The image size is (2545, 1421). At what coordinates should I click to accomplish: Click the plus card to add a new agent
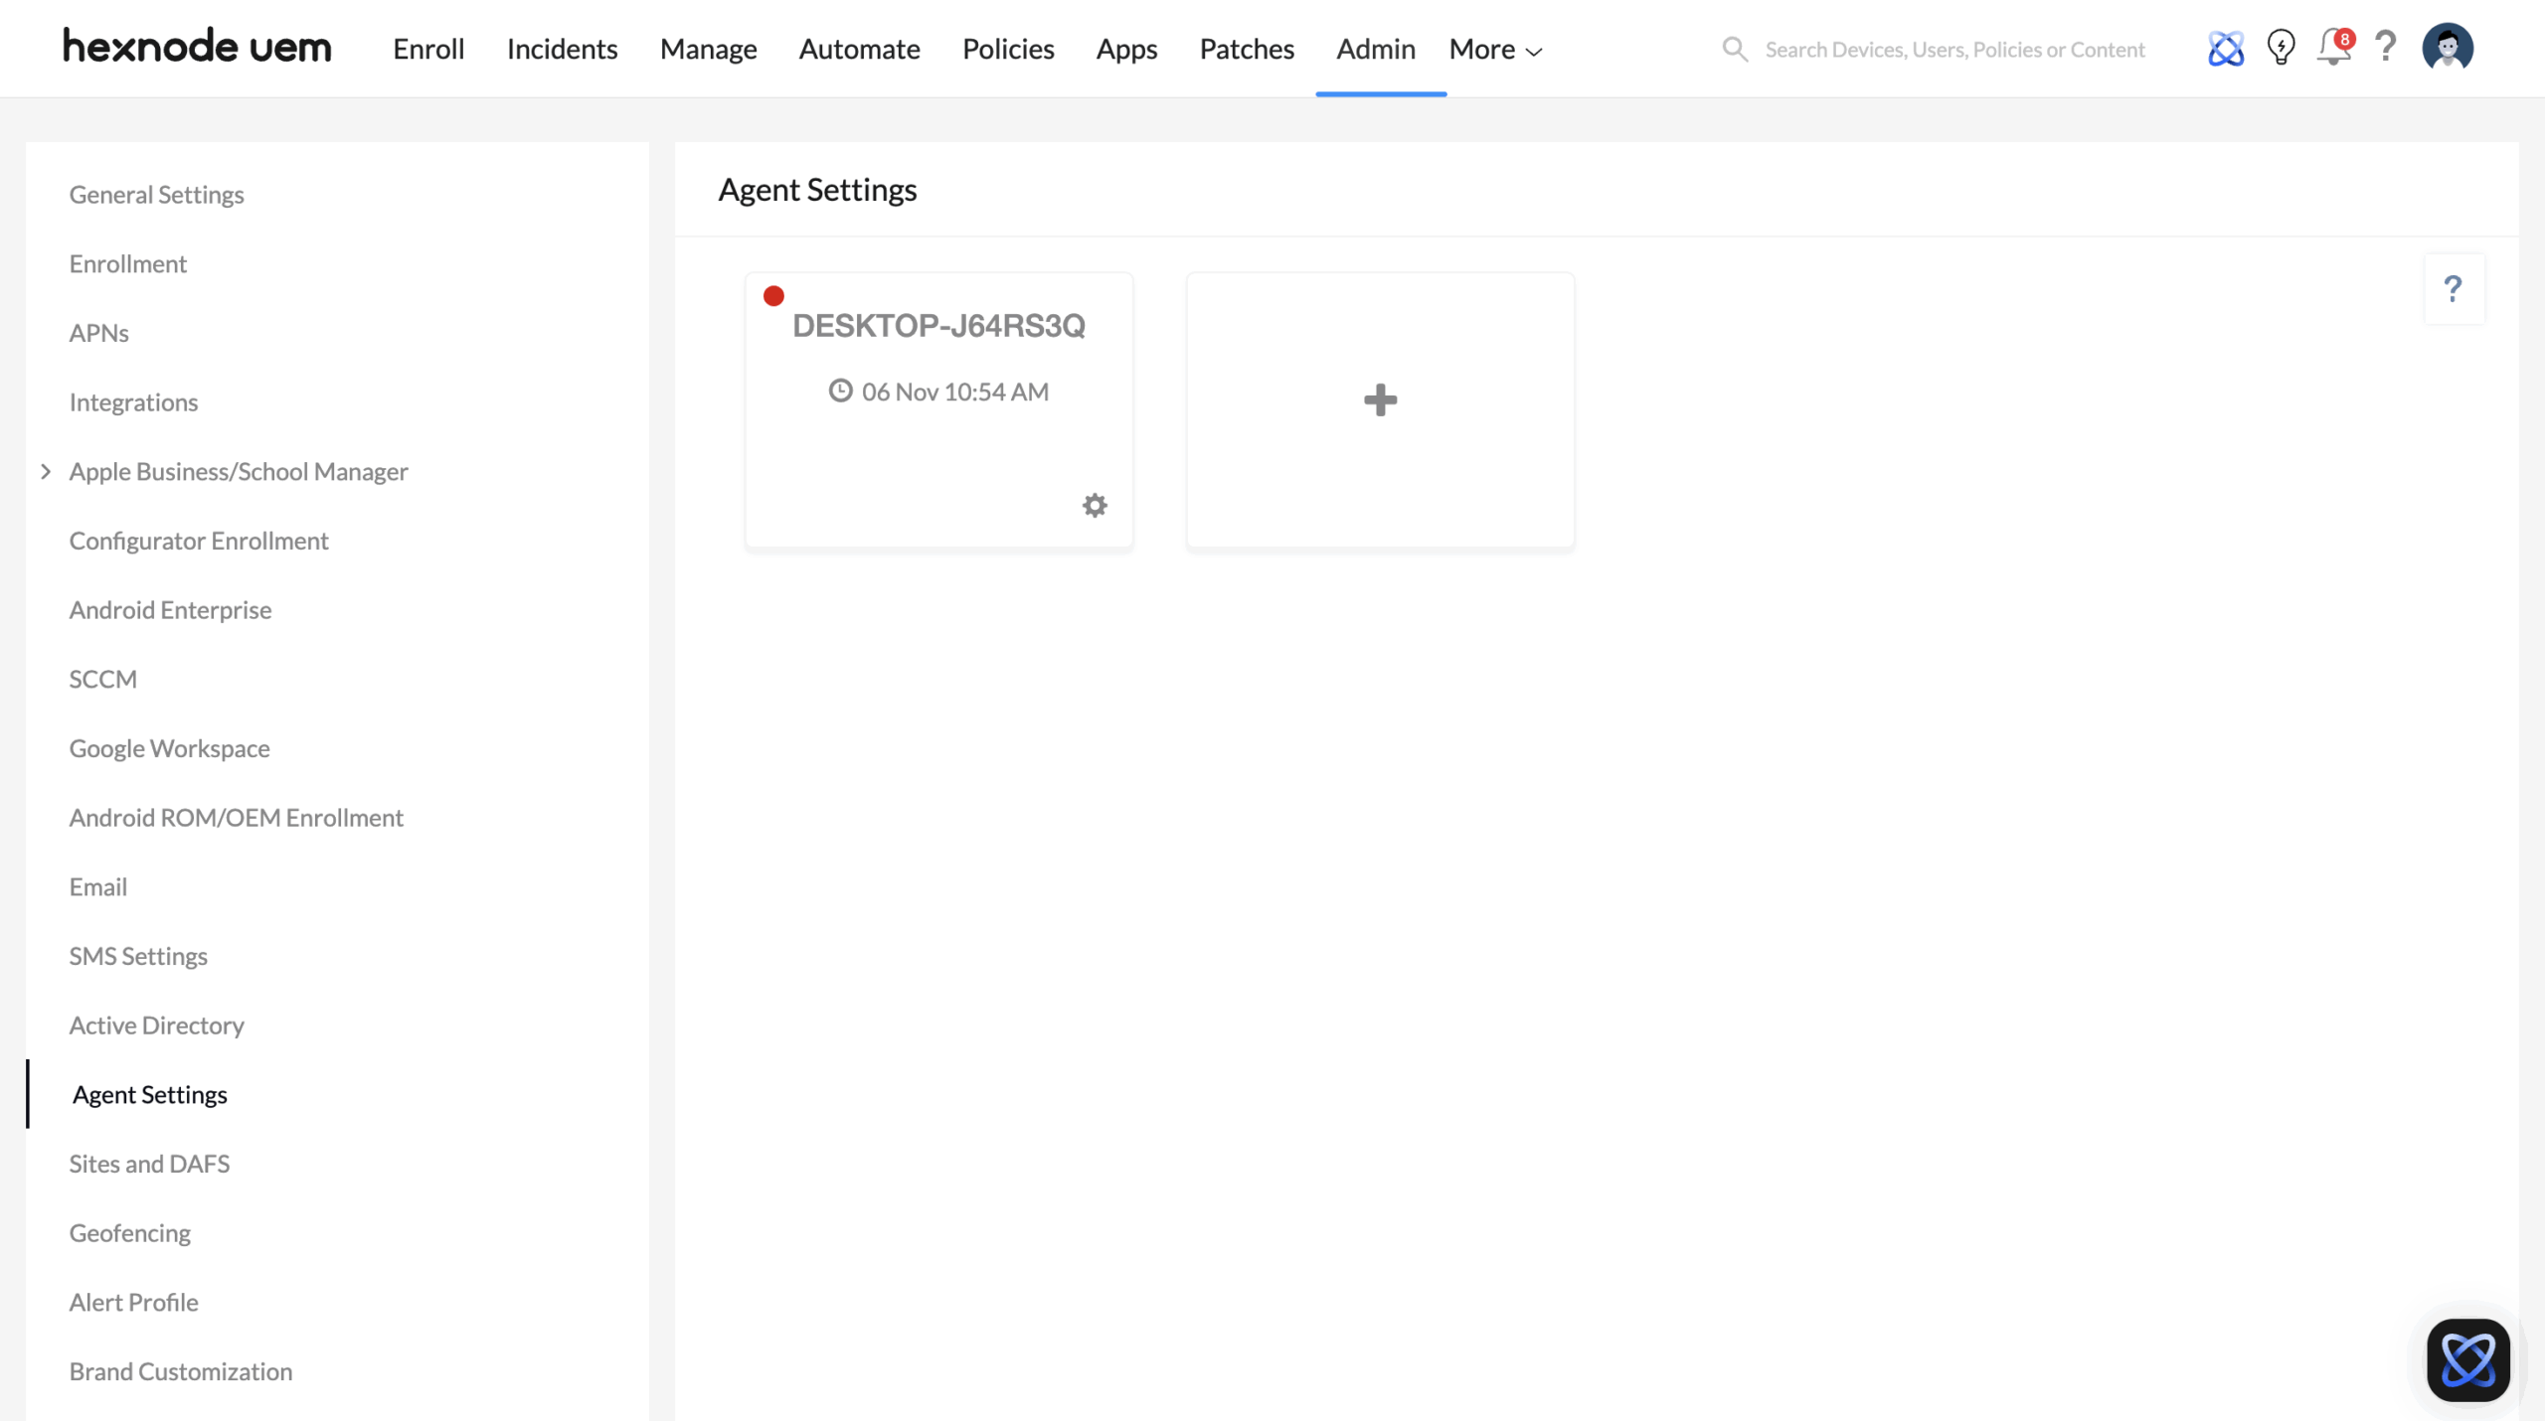[1379, 400]
